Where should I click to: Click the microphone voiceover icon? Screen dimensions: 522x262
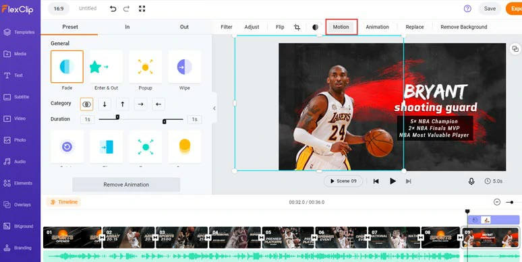click(x=471, y=181)
